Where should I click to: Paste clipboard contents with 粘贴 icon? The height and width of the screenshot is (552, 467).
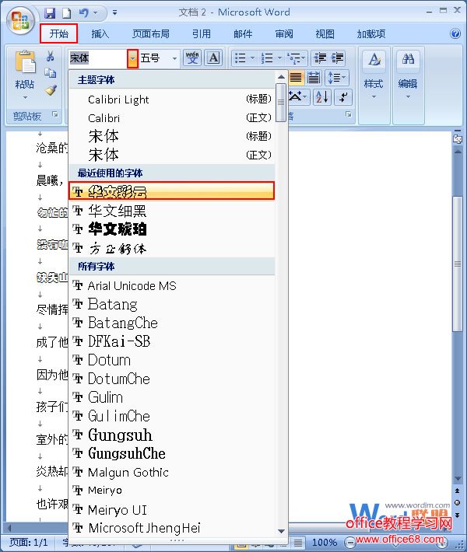(x=25, y=62)
